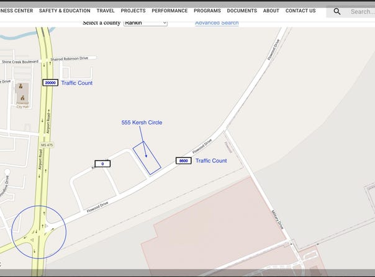Open the Documents menu

tap(242, 11)
